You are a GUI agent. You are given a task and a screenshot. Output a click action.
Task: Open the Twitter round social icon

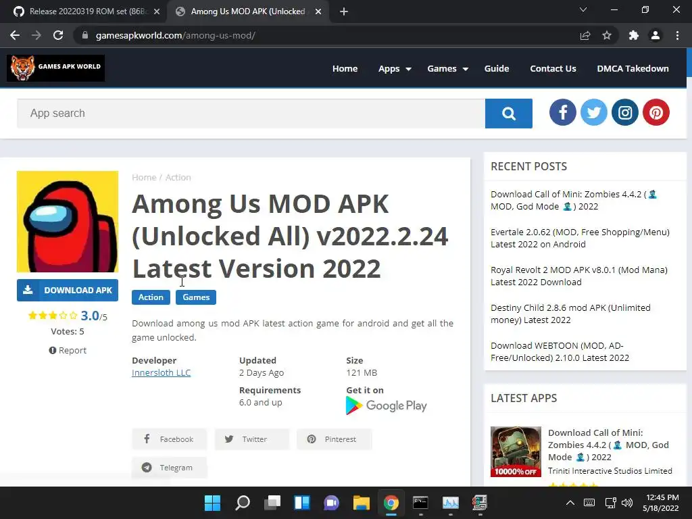point(593,112)
